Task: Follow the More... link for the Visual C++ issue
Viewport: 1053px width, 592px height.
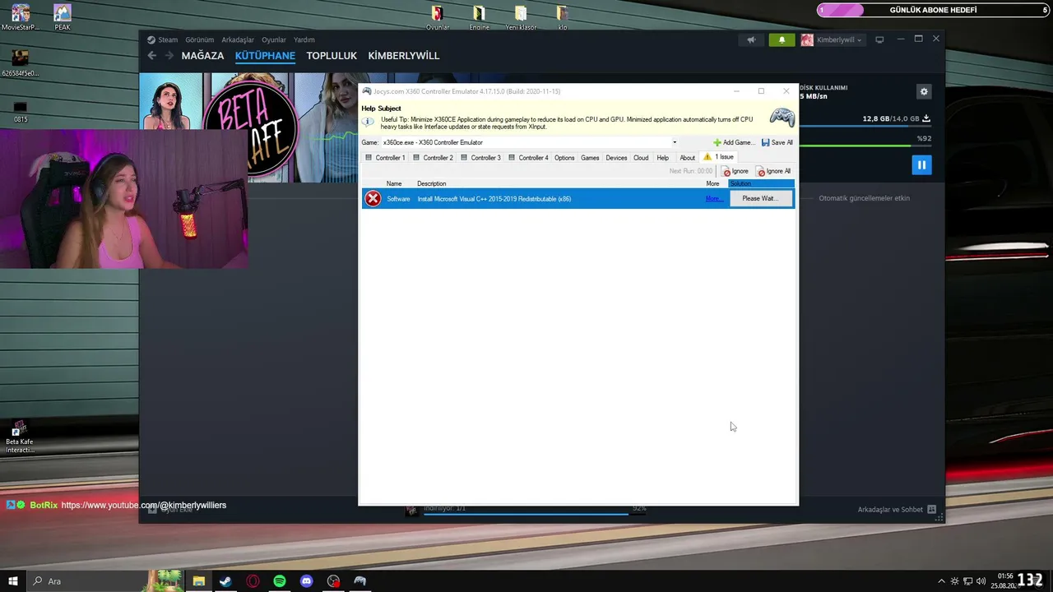Action: coord(713,198)
